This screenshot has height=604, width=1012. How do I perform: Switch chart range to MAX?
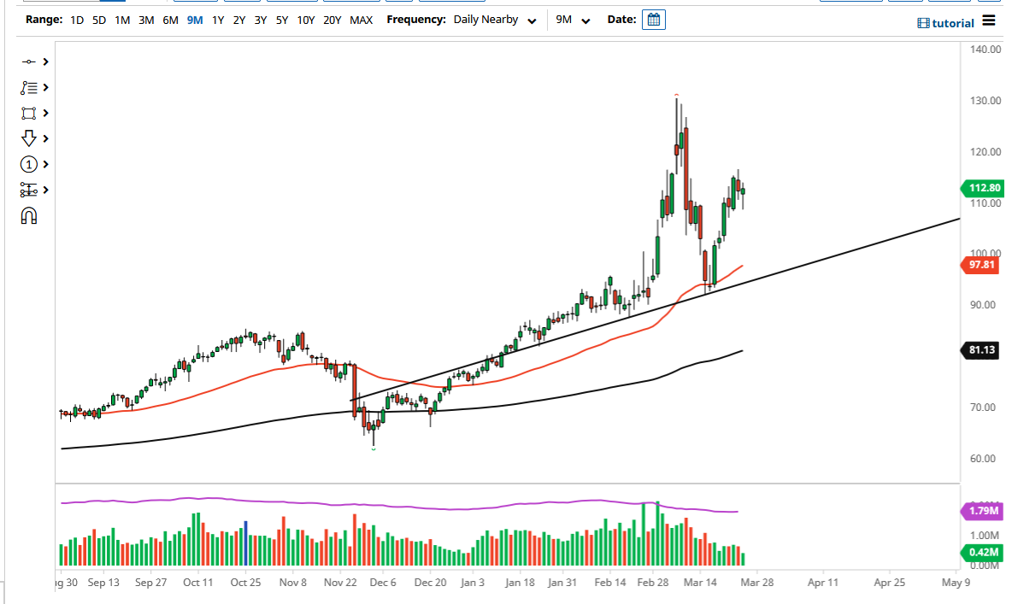(x=361, y=20)
